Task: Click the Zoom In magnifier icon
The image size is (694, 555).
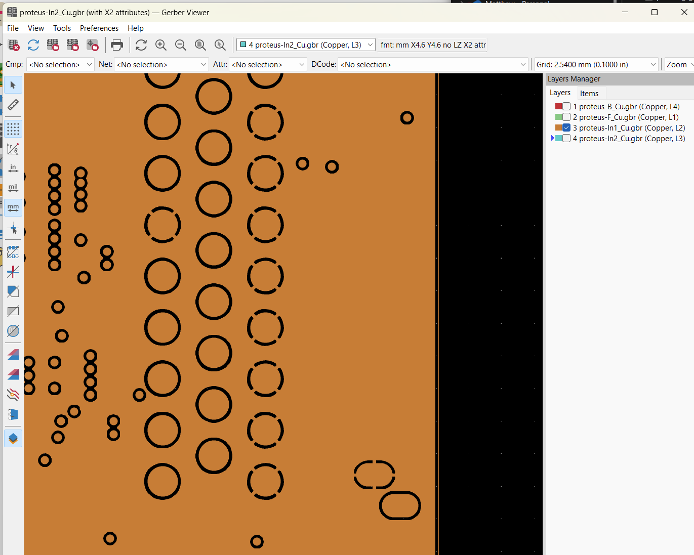Action: (x=161, y=45)
